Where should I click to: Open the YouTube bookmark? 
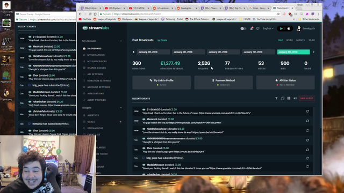[x=85, y=19]
